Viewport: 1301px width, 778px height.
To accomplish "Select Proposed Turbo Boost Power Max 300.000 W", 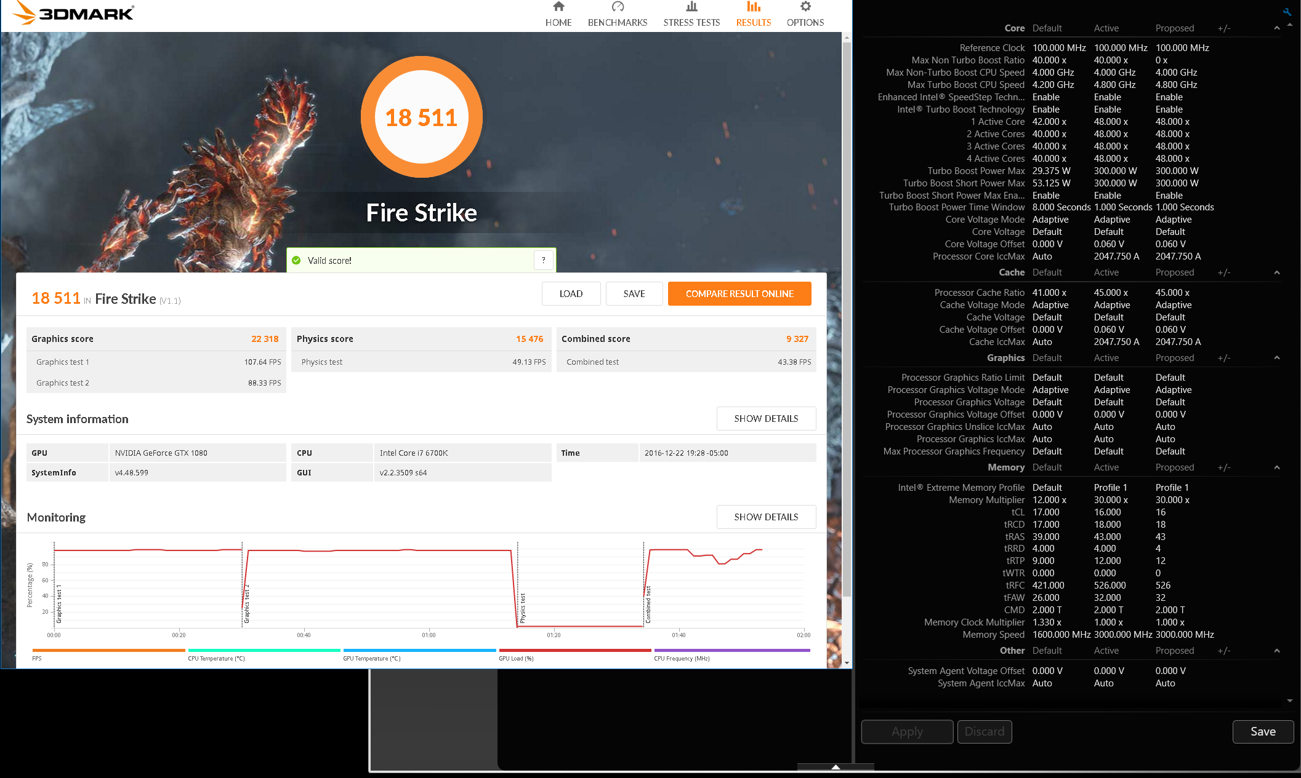I will tap(1177, 171).
